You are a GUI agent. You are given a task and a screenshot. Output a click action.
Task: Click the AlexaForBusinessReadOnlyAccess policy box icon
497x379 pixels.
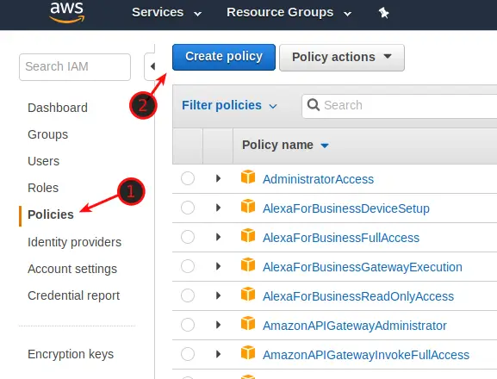pos(248,294)
